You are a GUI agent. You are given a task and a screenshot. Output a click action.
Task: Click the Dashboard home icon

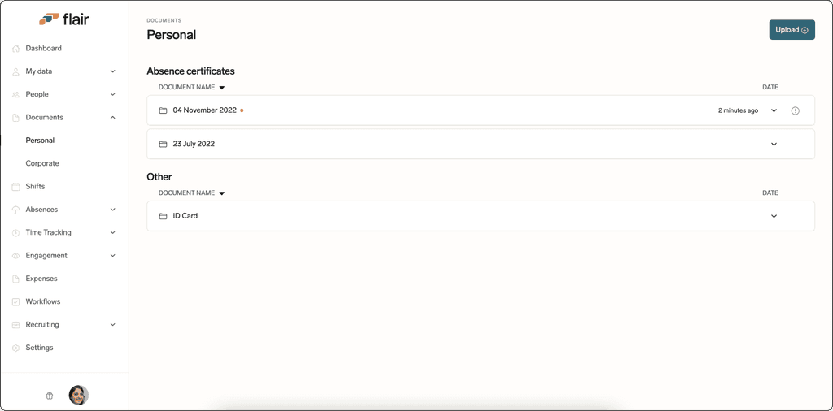coord(15,48)
